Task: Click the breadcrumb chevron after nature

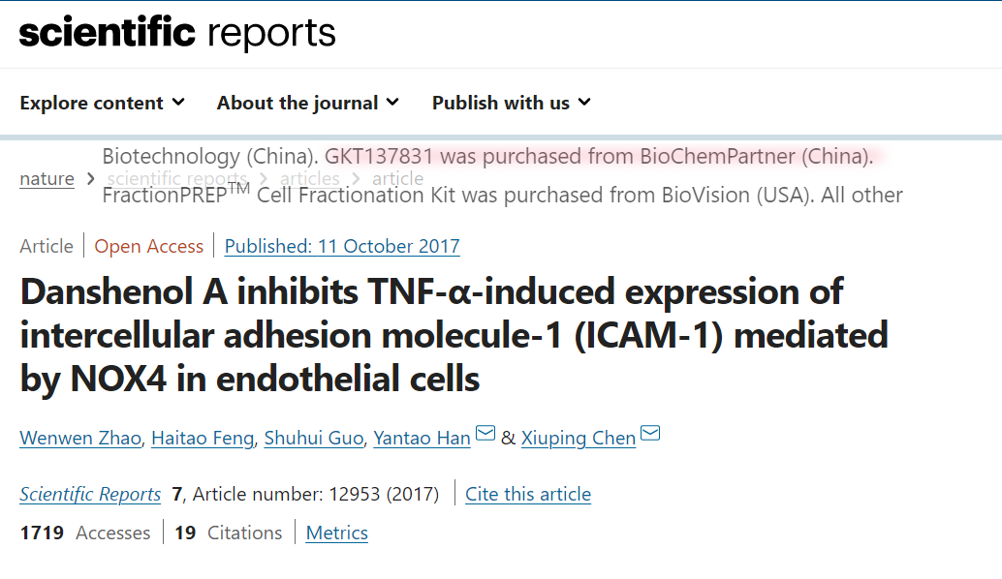Action: 91,179
